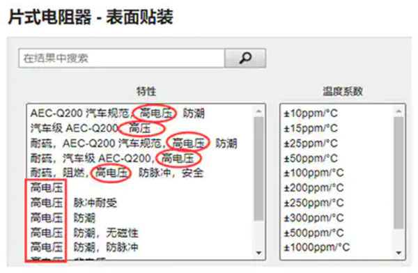The image size is (418, 273).
Task: Choose ±100ppm/°C temperature coefficient
Action: (x=313, y=173)
